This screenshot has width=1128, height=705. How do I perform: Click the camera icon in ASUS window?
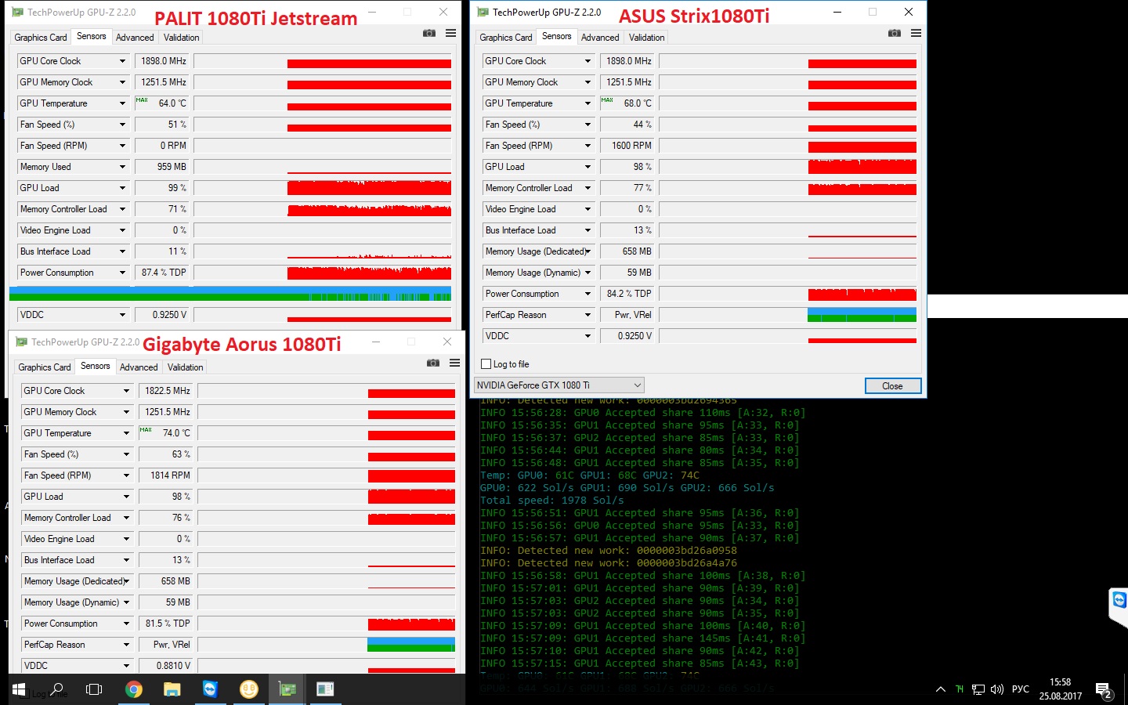pos(895,33)
